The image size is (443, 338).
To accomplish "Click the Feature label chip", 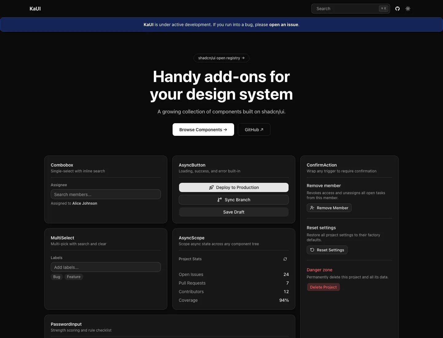I will pyautogui.click(x=74, y=277).
